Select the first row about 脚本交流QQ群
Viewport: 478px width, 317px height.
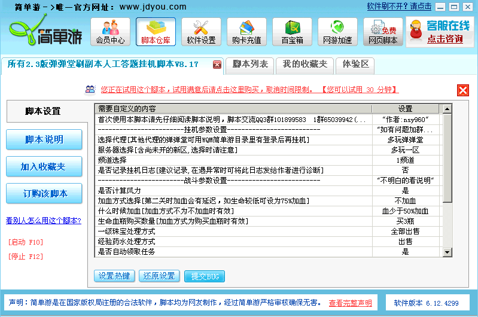pos(233,120)
